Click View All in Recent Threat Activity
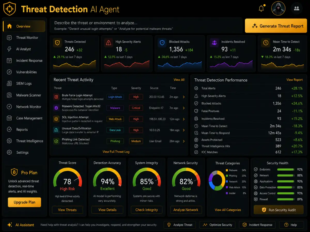Screen dimensions: 310x232 (x=179, y=80)
